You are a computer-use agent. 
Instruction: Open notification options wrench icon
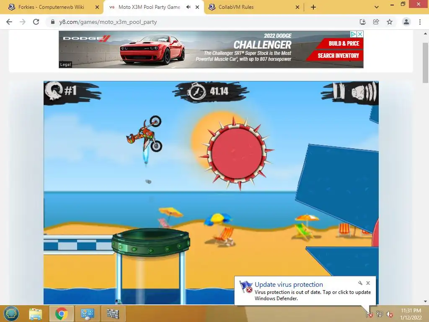[x=360, y=283]
